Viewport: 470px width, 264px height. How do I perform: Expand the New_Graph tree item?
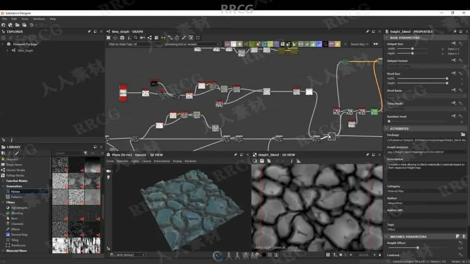7,50
